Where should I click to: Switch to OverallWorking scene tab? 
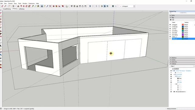pos(7,9)
